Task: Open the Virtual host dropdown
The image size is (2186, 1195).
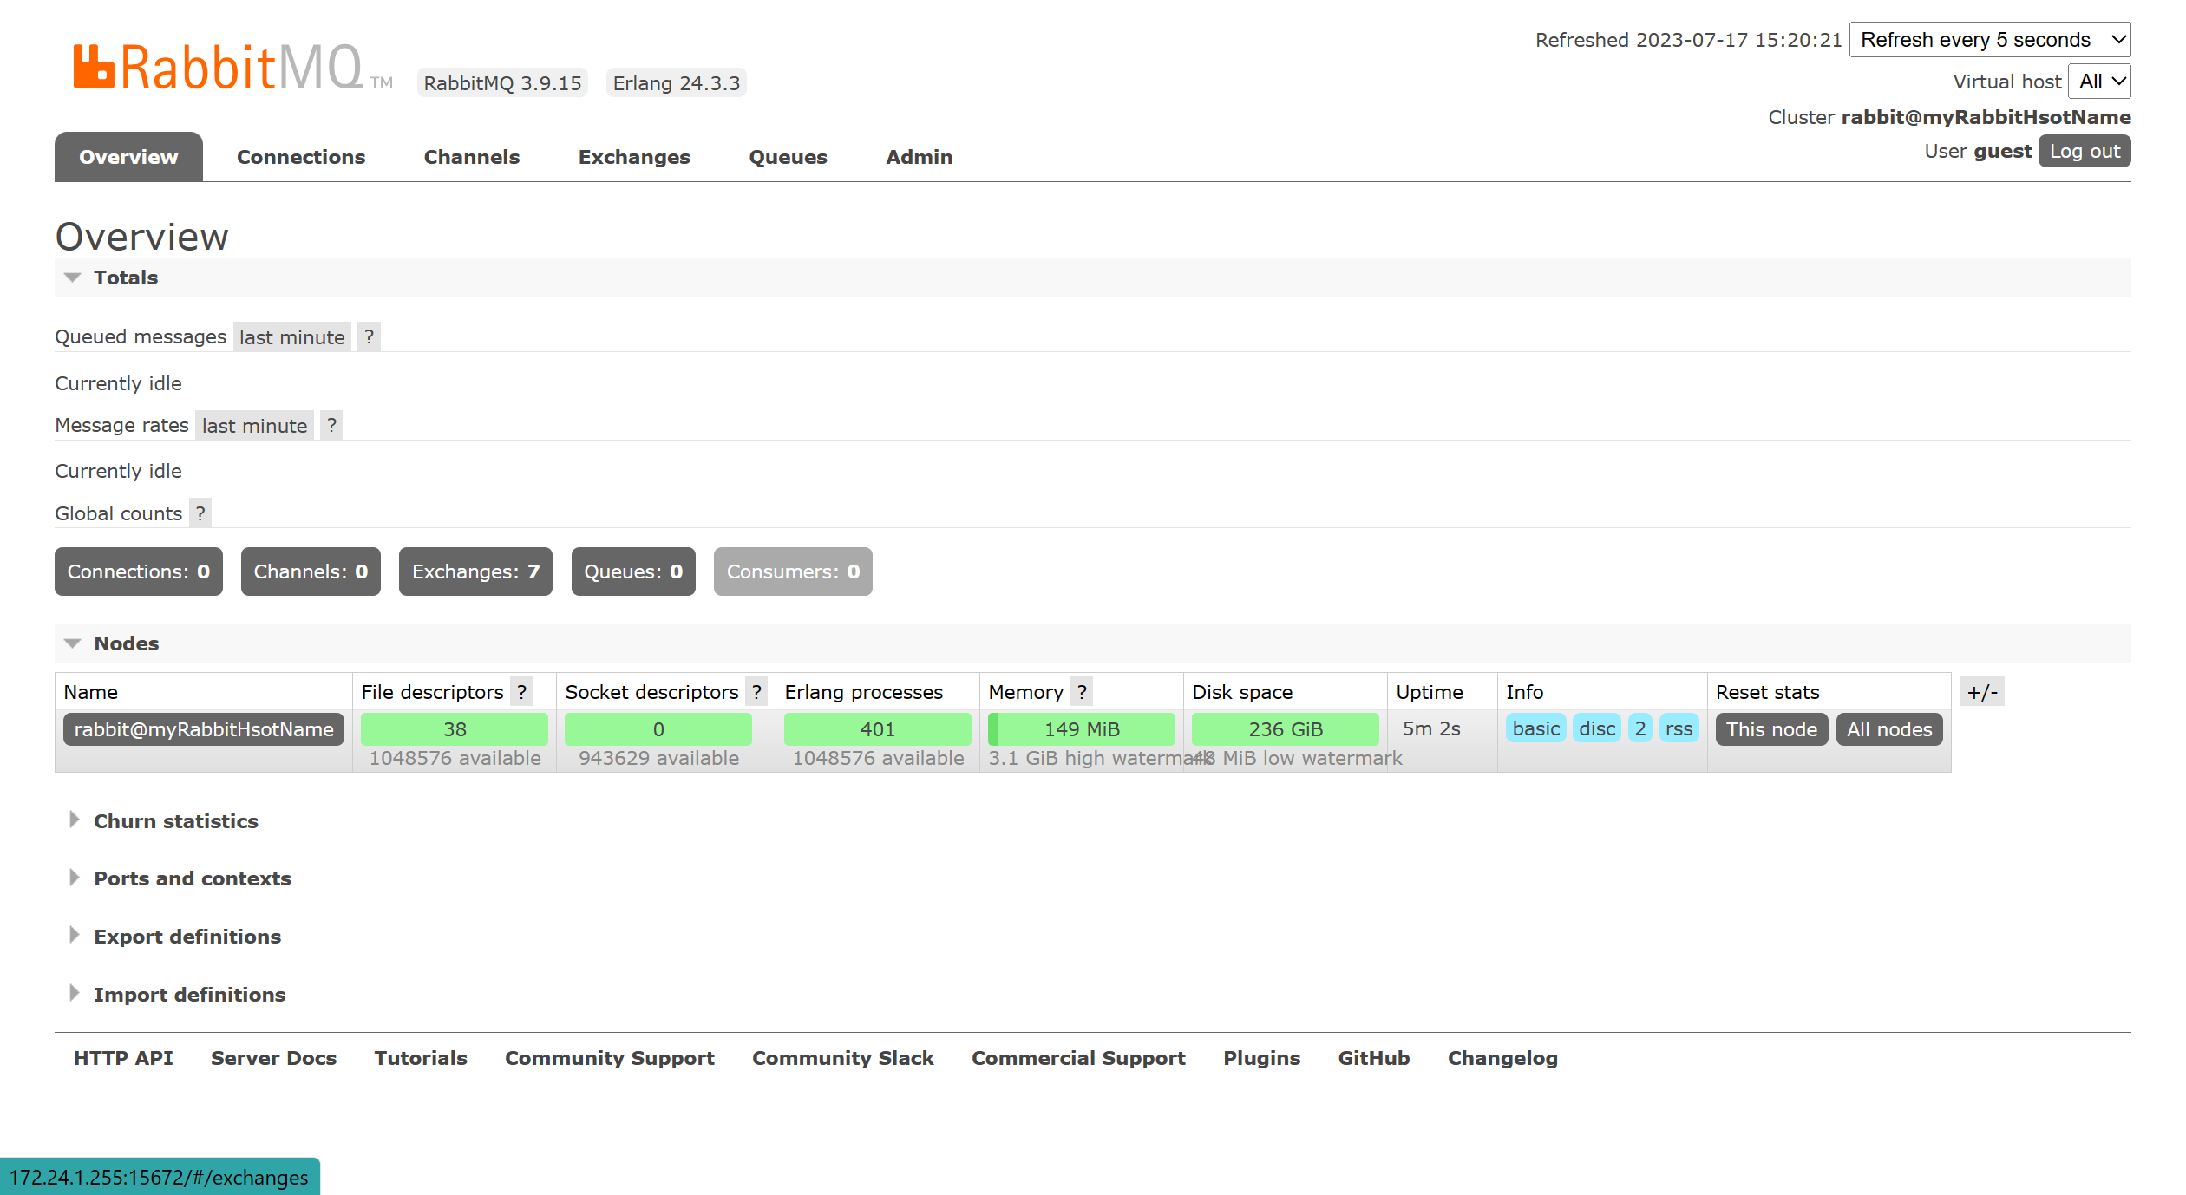Action: 2099,81
